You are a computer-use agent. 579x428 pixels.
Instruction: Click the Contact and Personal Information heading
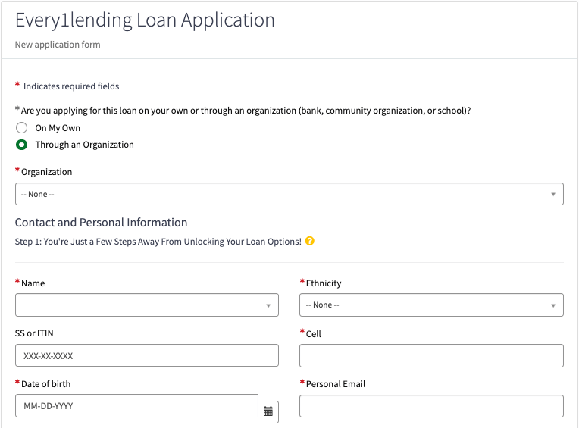(x=101, y=223)
